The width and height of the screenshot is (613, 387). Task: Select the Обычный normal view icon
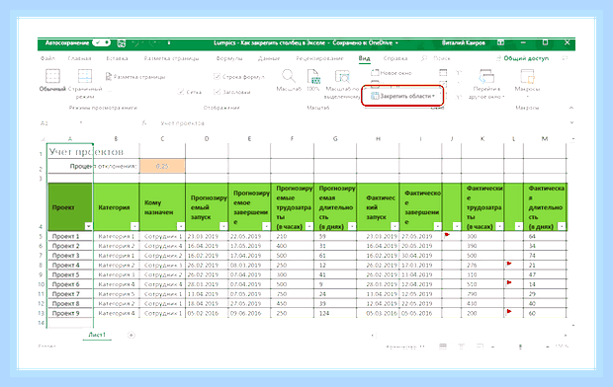(52, 76)
